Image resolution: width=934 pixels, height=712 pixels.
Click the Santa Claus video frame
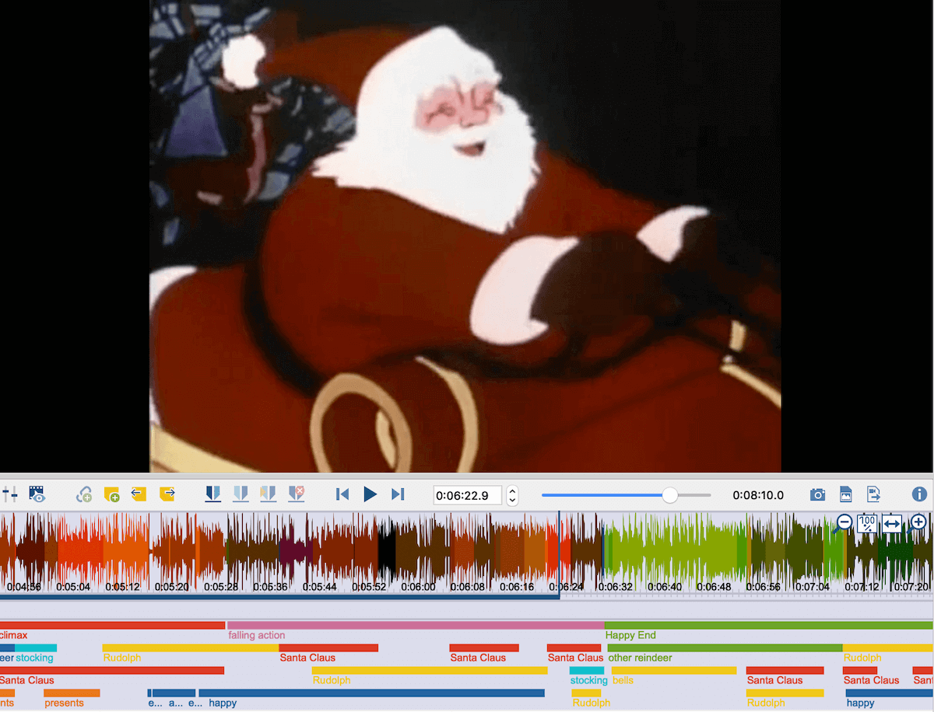465,236
